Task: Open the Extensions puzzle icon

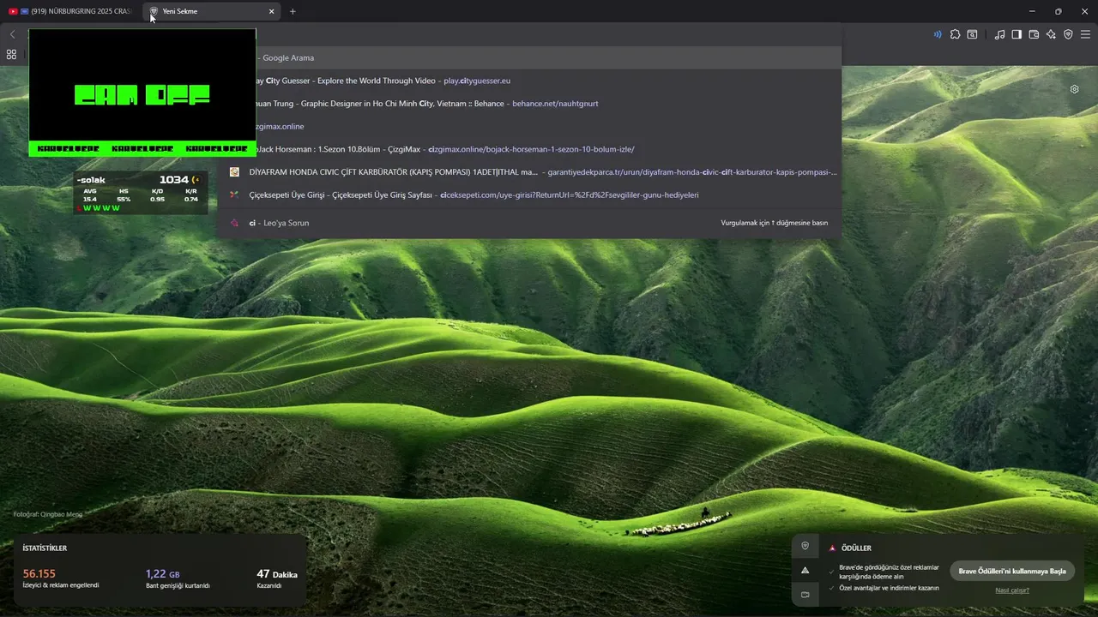Action: pyautogui.click(x=955, y=34)
